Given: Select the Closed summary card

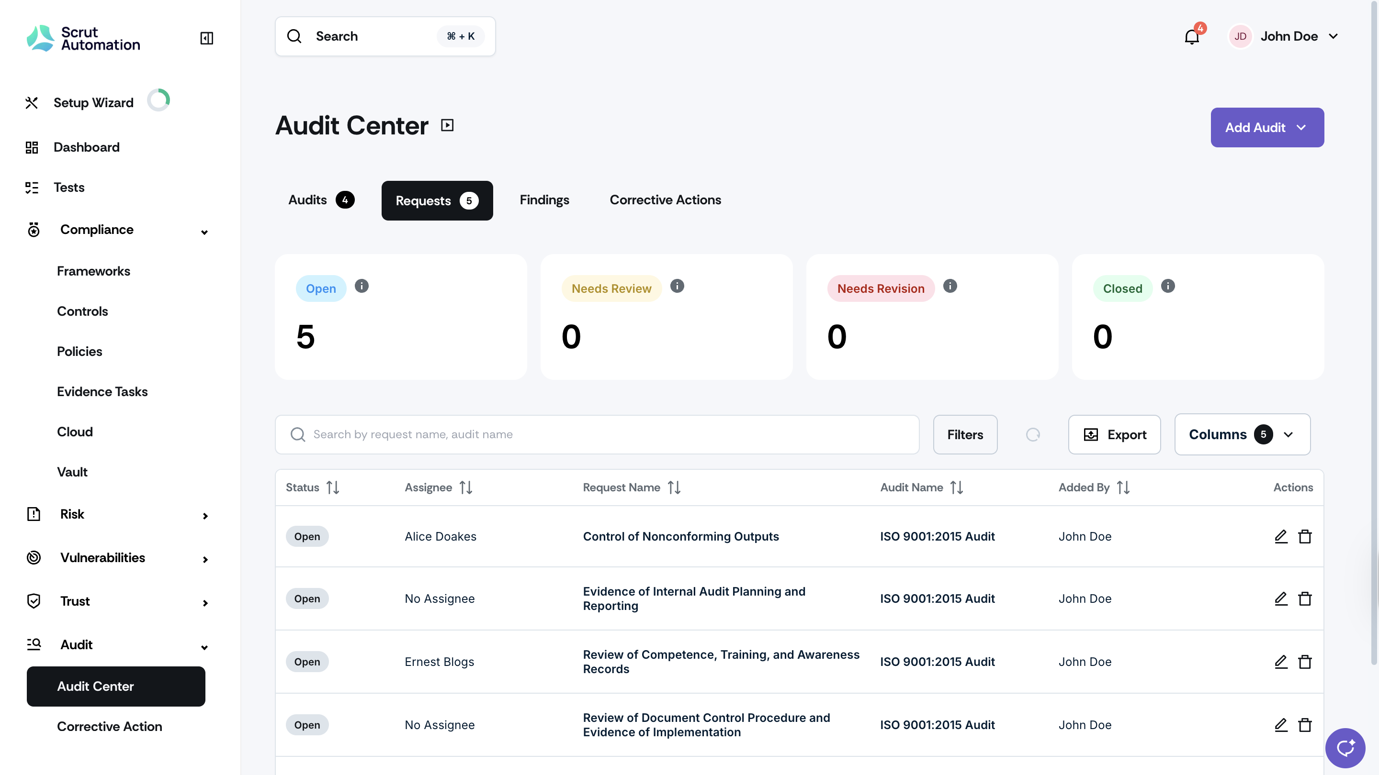Looking at the screenshot, I should [x=1198, y=317].
